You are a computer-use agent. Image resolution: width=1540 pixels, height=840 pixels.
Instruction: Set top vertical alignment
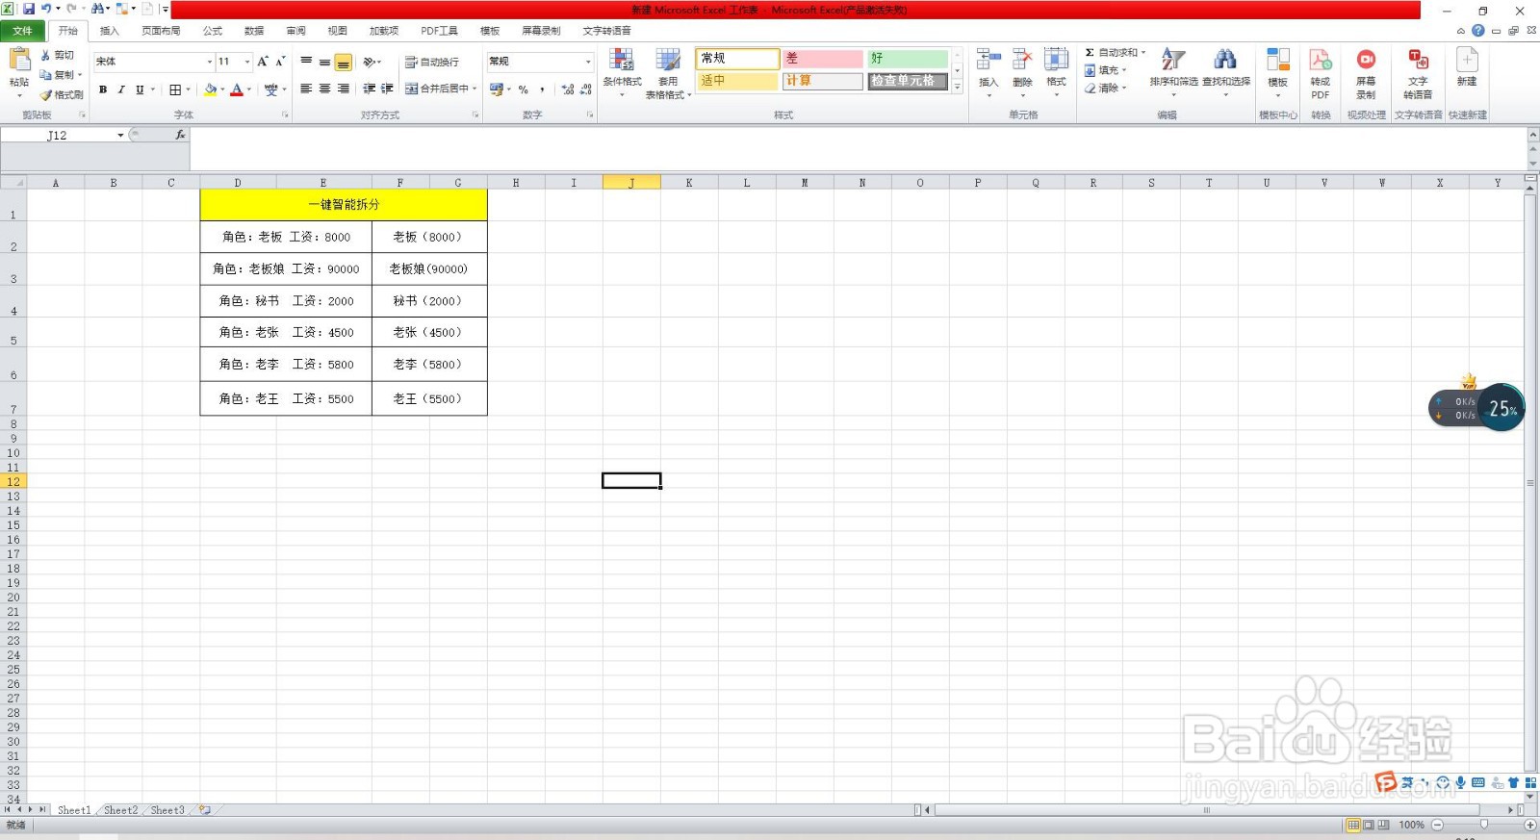pyautogui.click(x=306, y=62)
